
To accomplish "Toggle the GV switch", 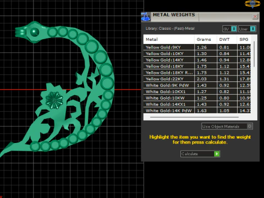I will 230,29.
